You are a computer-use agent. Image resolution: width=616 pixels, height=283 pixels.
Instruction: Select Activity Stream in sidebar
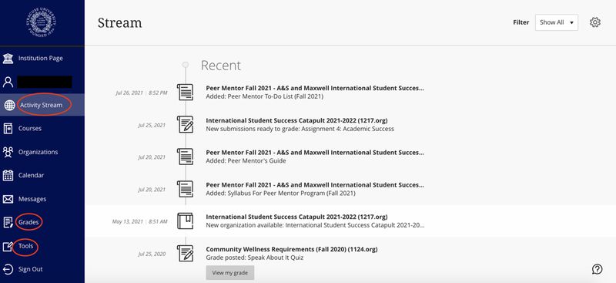pyautogui.click(x=42, y=105)
